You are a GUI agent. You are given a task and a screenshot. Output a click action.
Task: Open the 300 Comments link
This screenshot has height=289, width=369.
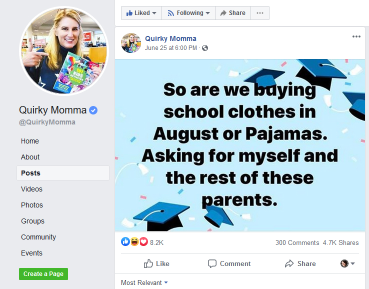(x=297, y=242)
